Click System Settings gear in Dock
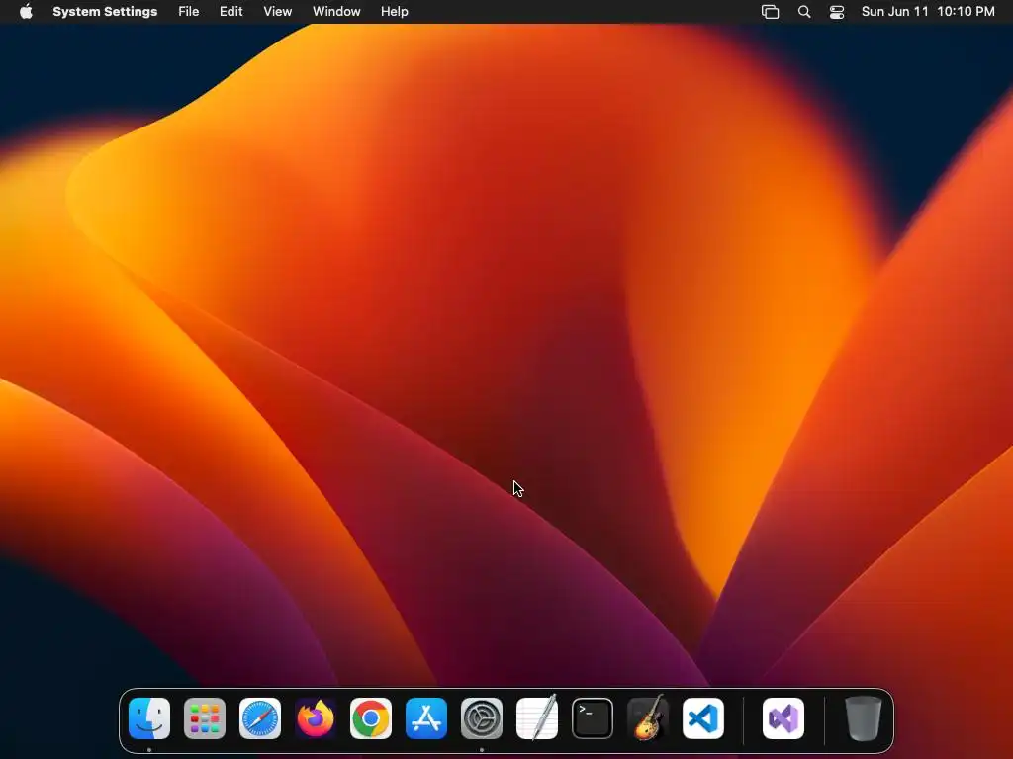 point(482,718)
